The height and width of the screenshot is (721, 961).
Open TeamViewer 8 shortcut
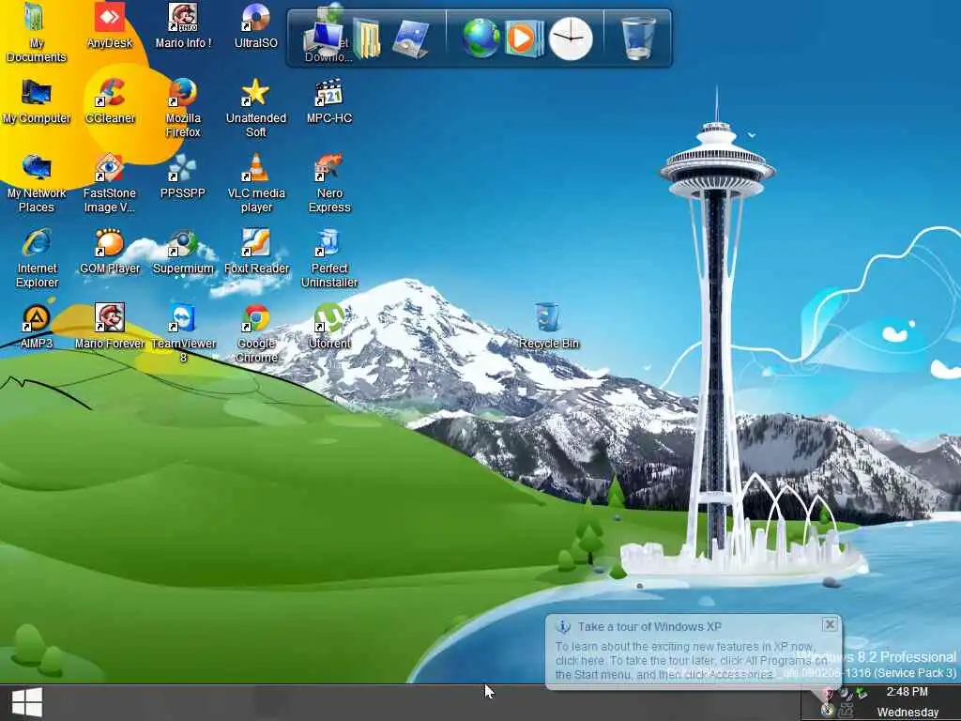183,333
